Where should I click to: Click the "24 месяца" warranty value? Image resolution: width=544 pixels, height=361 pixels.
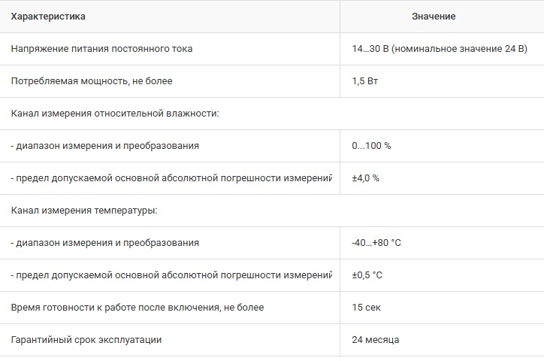tap(375, 340)
